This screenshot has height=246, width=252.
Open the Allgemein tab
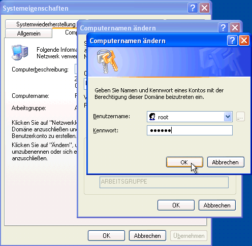coord(28,33)
